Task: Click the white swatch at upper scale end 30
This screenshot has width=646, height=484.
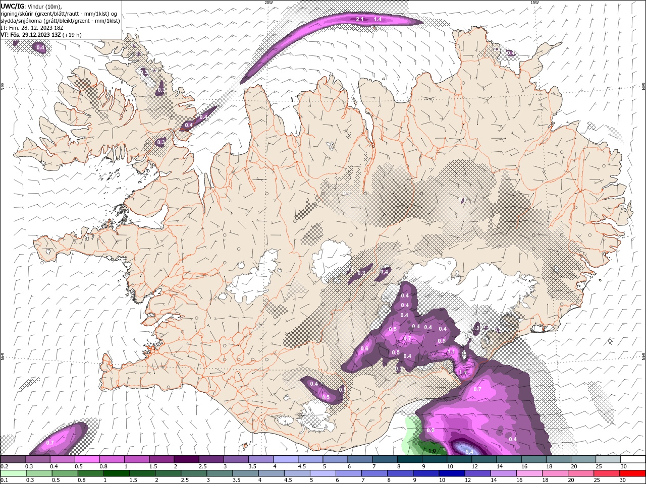Action: click(632, 459)
